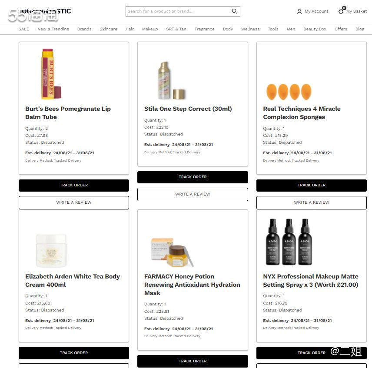
Task: Open Elizabeth Arden White Tea Body Cream title
Action: [x=73, y=281]
